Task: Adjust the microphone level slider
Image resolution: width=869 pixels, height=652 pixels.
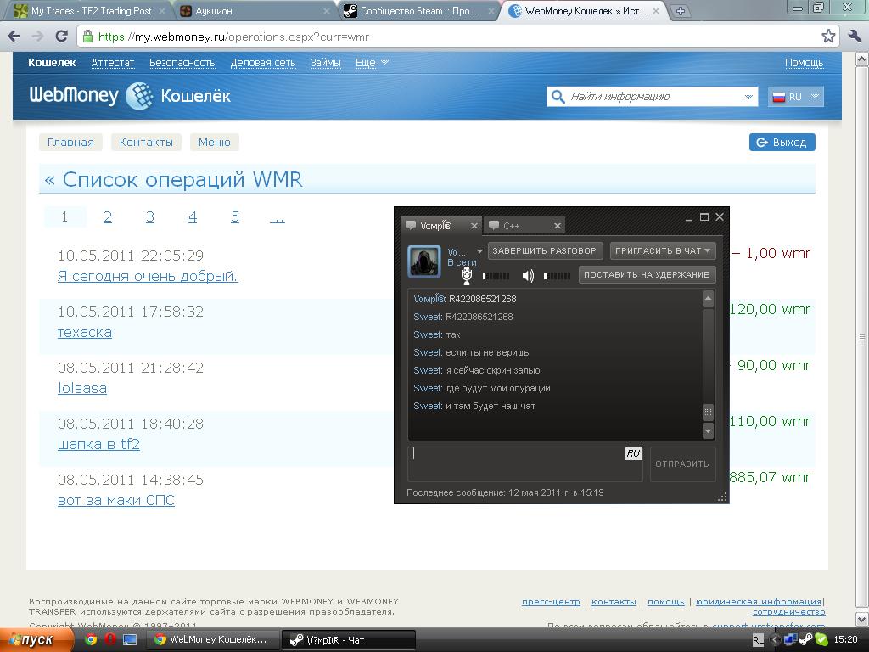Action: point(496,276)
